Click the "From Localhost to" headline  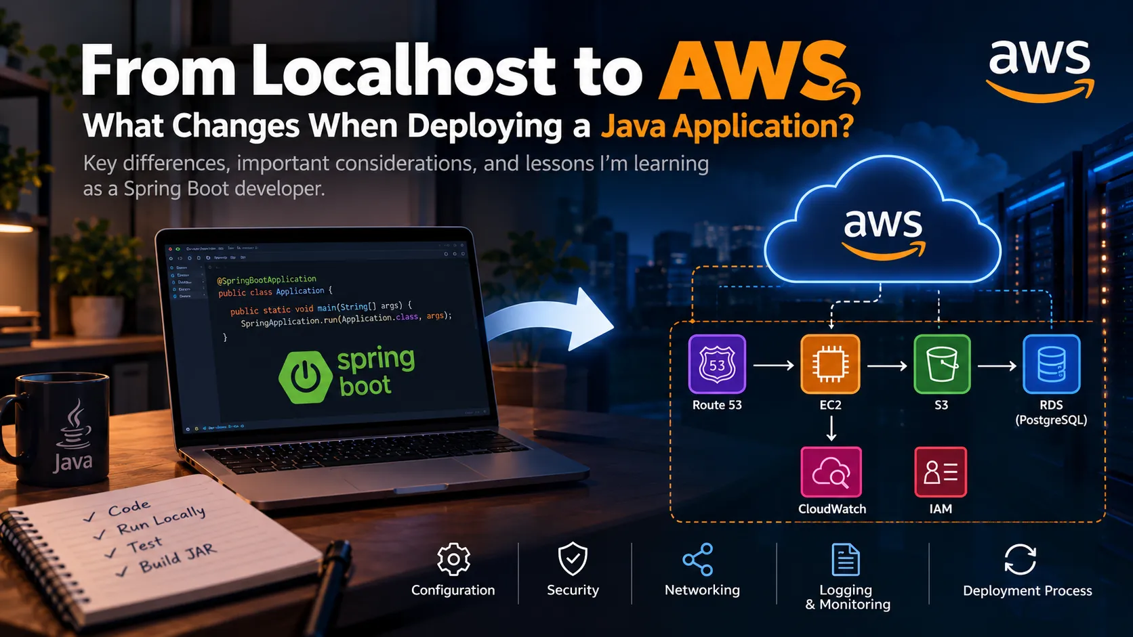tap(361, 70)
